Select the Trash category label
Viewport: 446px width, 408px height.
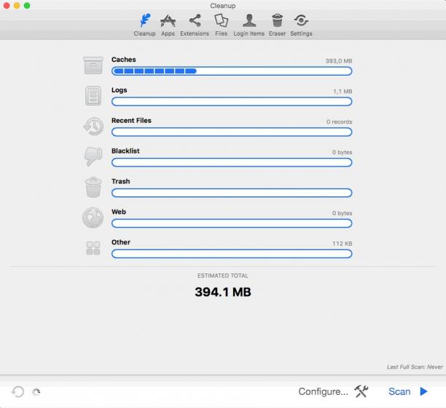[120, 181]
